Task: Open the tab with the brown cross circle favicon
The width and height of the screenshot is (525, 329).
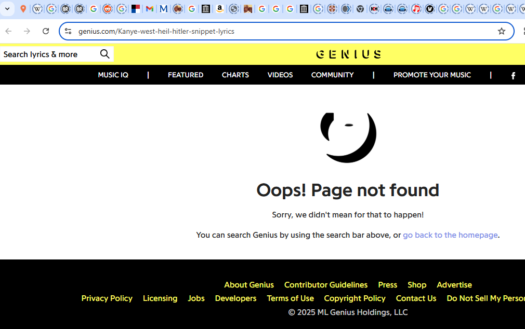Action: [332, 9]
